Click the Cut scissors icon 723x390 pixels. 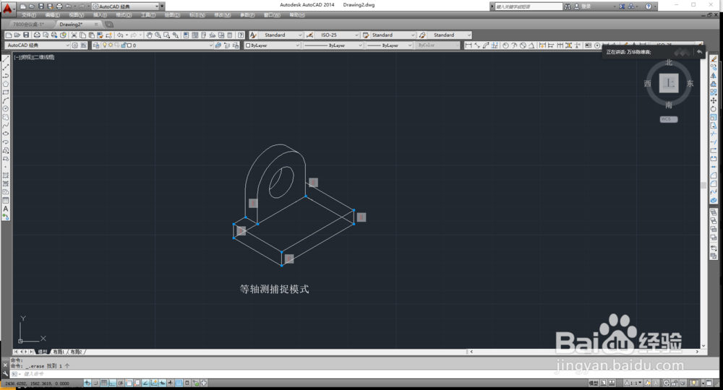coord(74,35)
